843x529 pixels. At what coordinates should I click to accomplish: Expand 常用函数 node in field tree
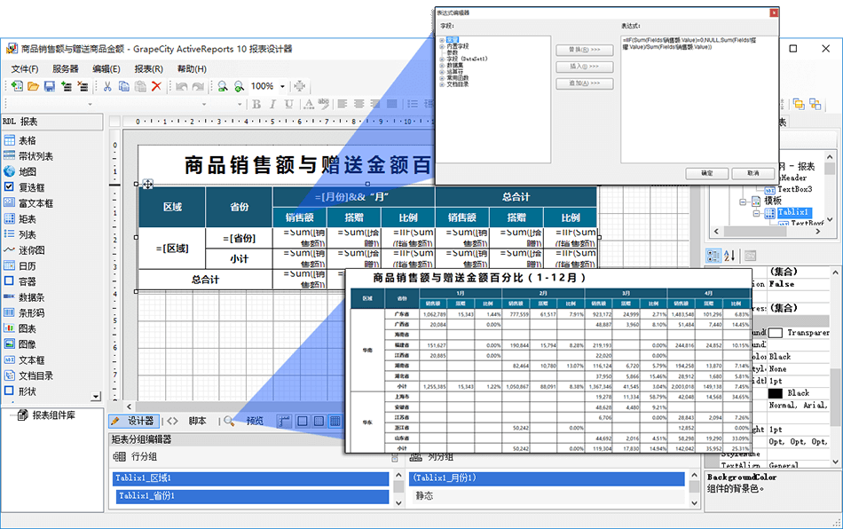pos(442,78)
